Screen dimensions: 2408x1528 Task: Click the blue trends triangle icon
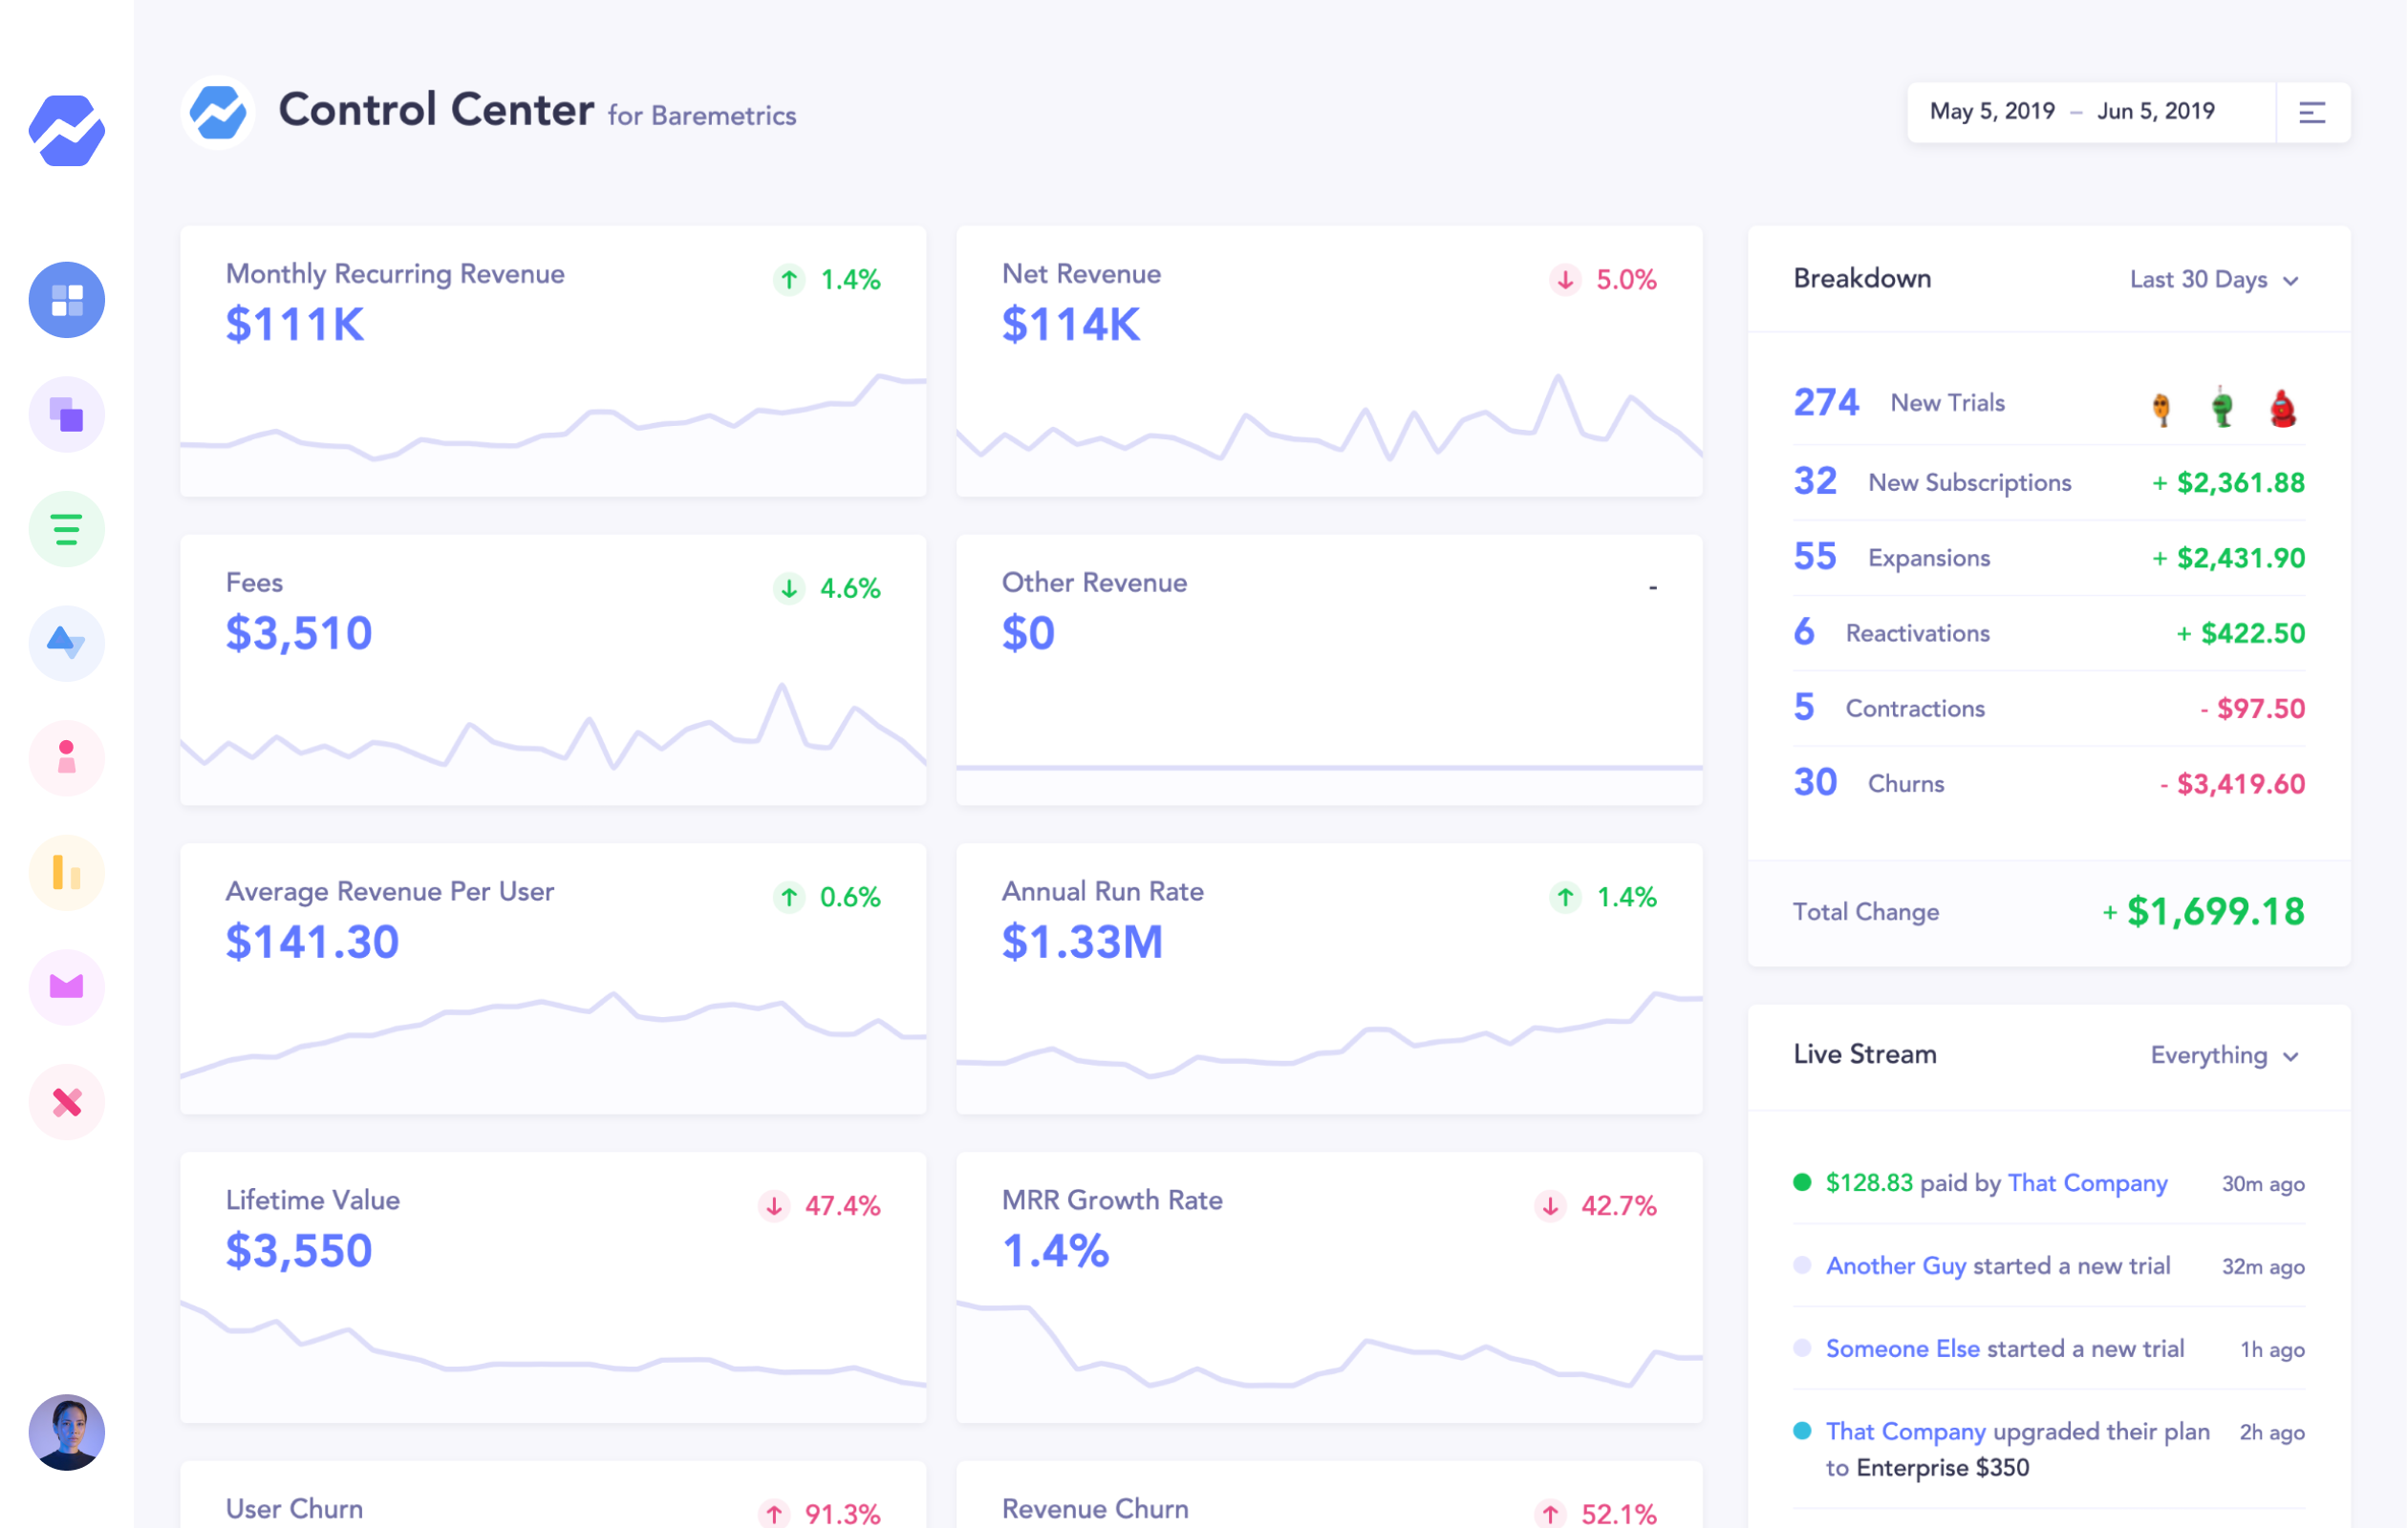[66, 644]
